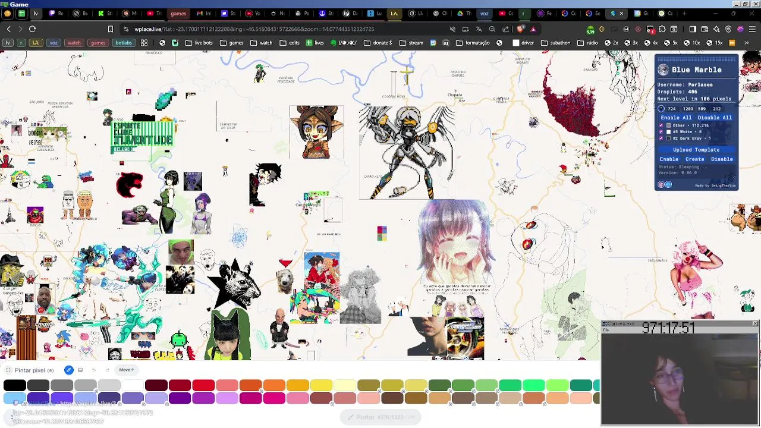This screenshot has width=761, height=428.
Task: Click the location pin icon in Blue Marble
Action: tap(661, 109)
